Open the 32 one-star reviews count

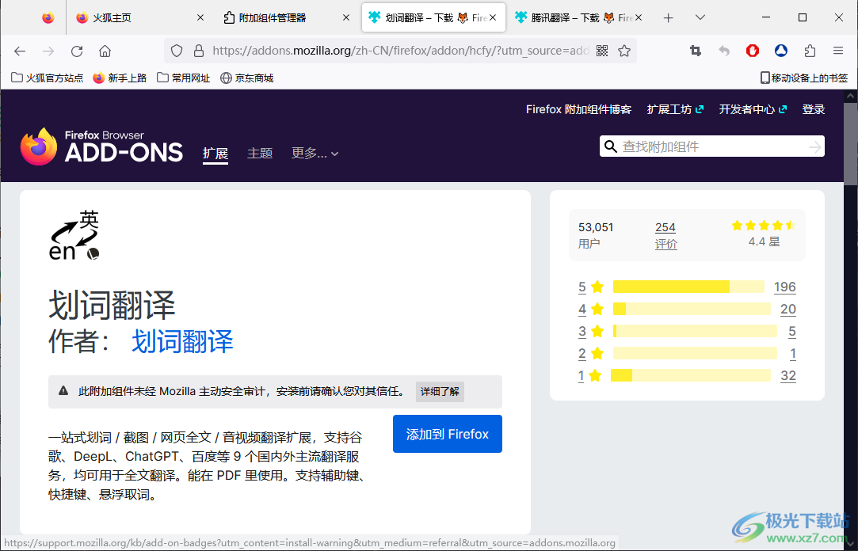coord(788,375)
